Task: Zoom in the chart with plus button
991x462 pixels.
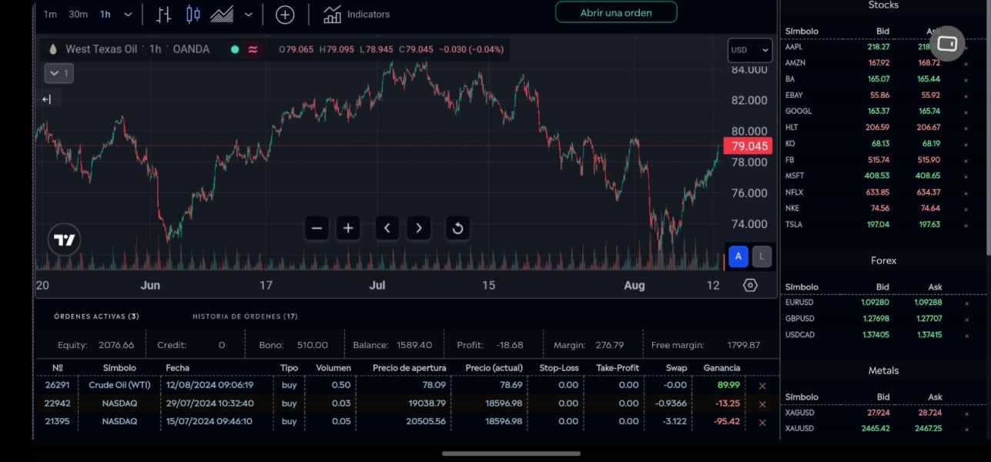Action: pos(348,228)
